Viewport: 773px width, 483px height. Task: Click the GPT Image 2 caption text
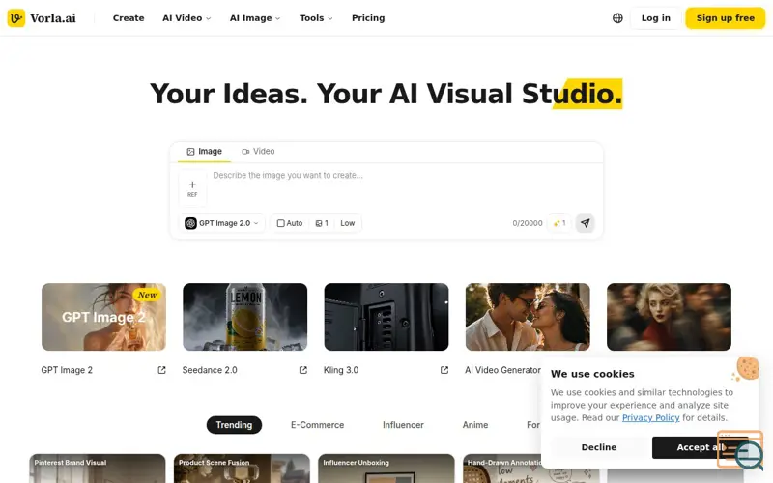pos(67,370)
